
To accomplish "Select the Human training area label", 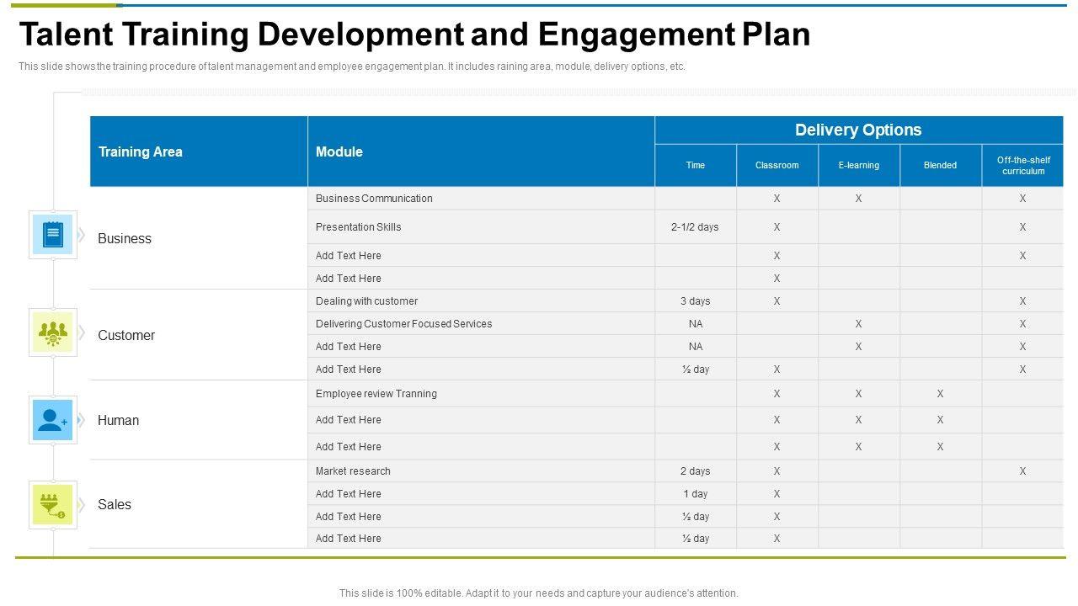I will (118, 420).
